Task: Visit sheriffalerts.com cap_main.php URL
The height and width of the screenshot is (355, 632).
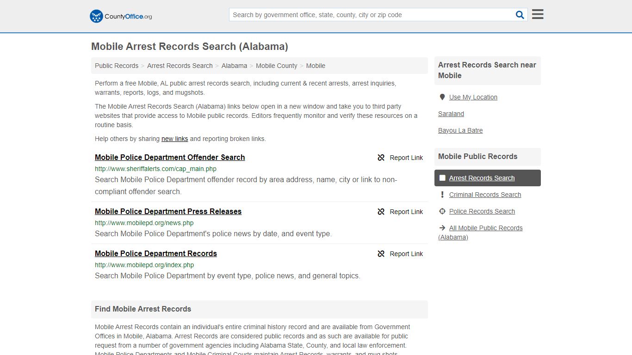Action: [155, 169]
